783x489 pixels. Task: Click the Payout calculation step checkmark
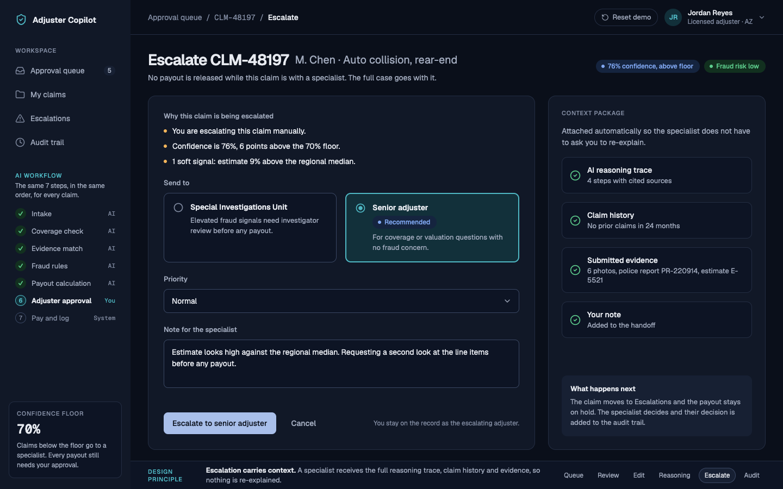tap(21, 283)
